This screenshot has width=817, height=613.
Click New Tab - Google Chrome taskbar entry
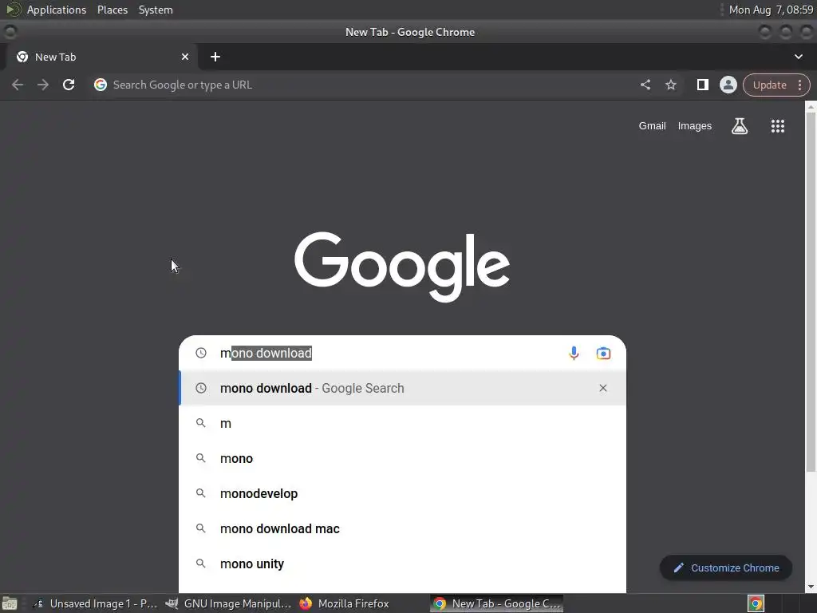click(x=496, y=603)
